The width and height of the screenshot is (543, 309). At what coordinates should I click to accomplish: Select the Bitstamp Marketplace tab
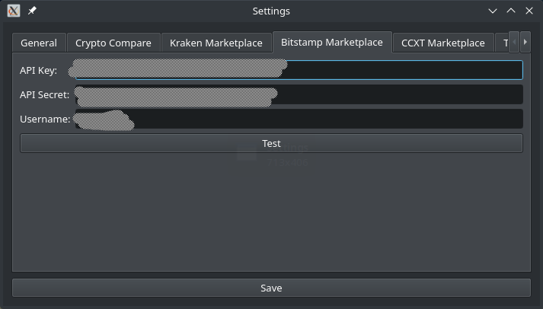coord(332,42)
